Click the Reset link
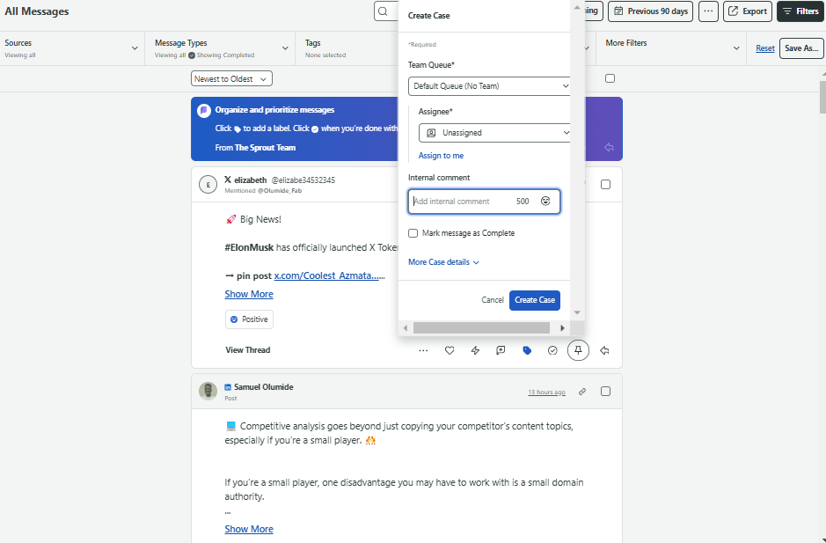 coord(765,48)
